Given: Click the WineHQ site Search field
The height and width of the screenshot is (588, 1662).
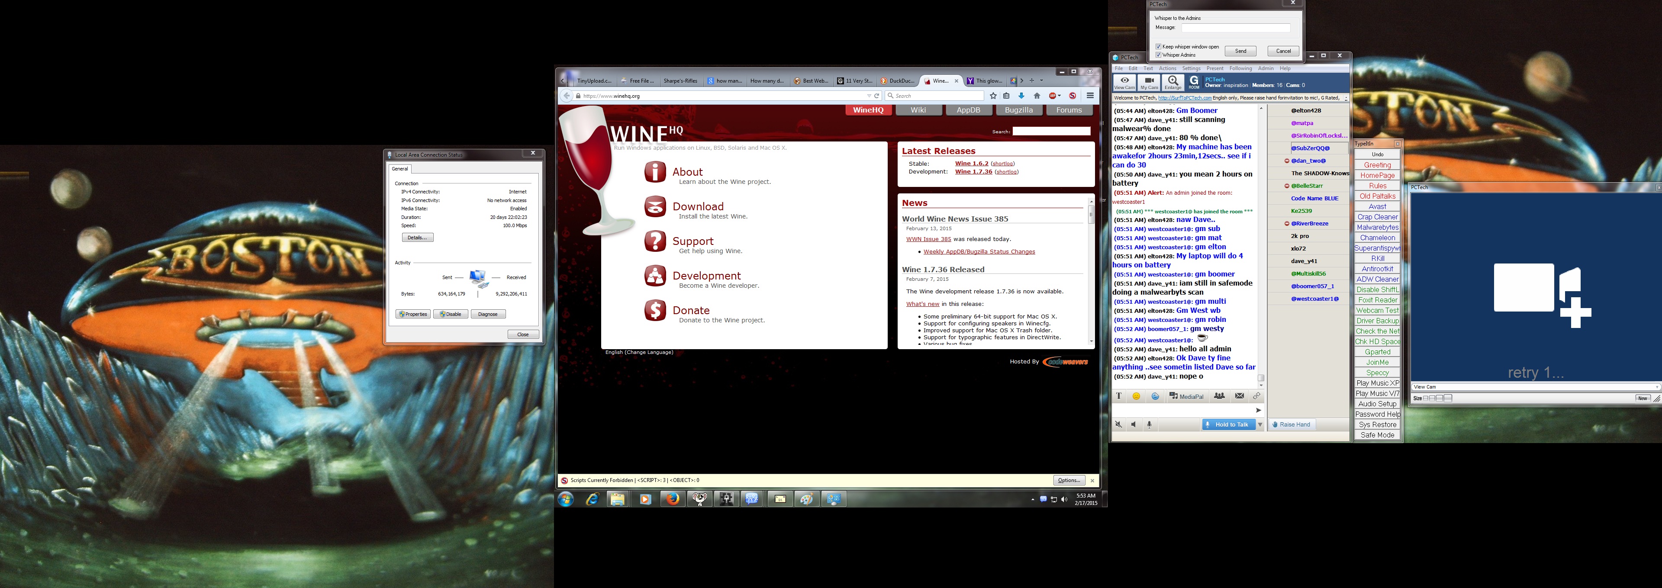Looking at the screenshot, I should [1051, 131].
